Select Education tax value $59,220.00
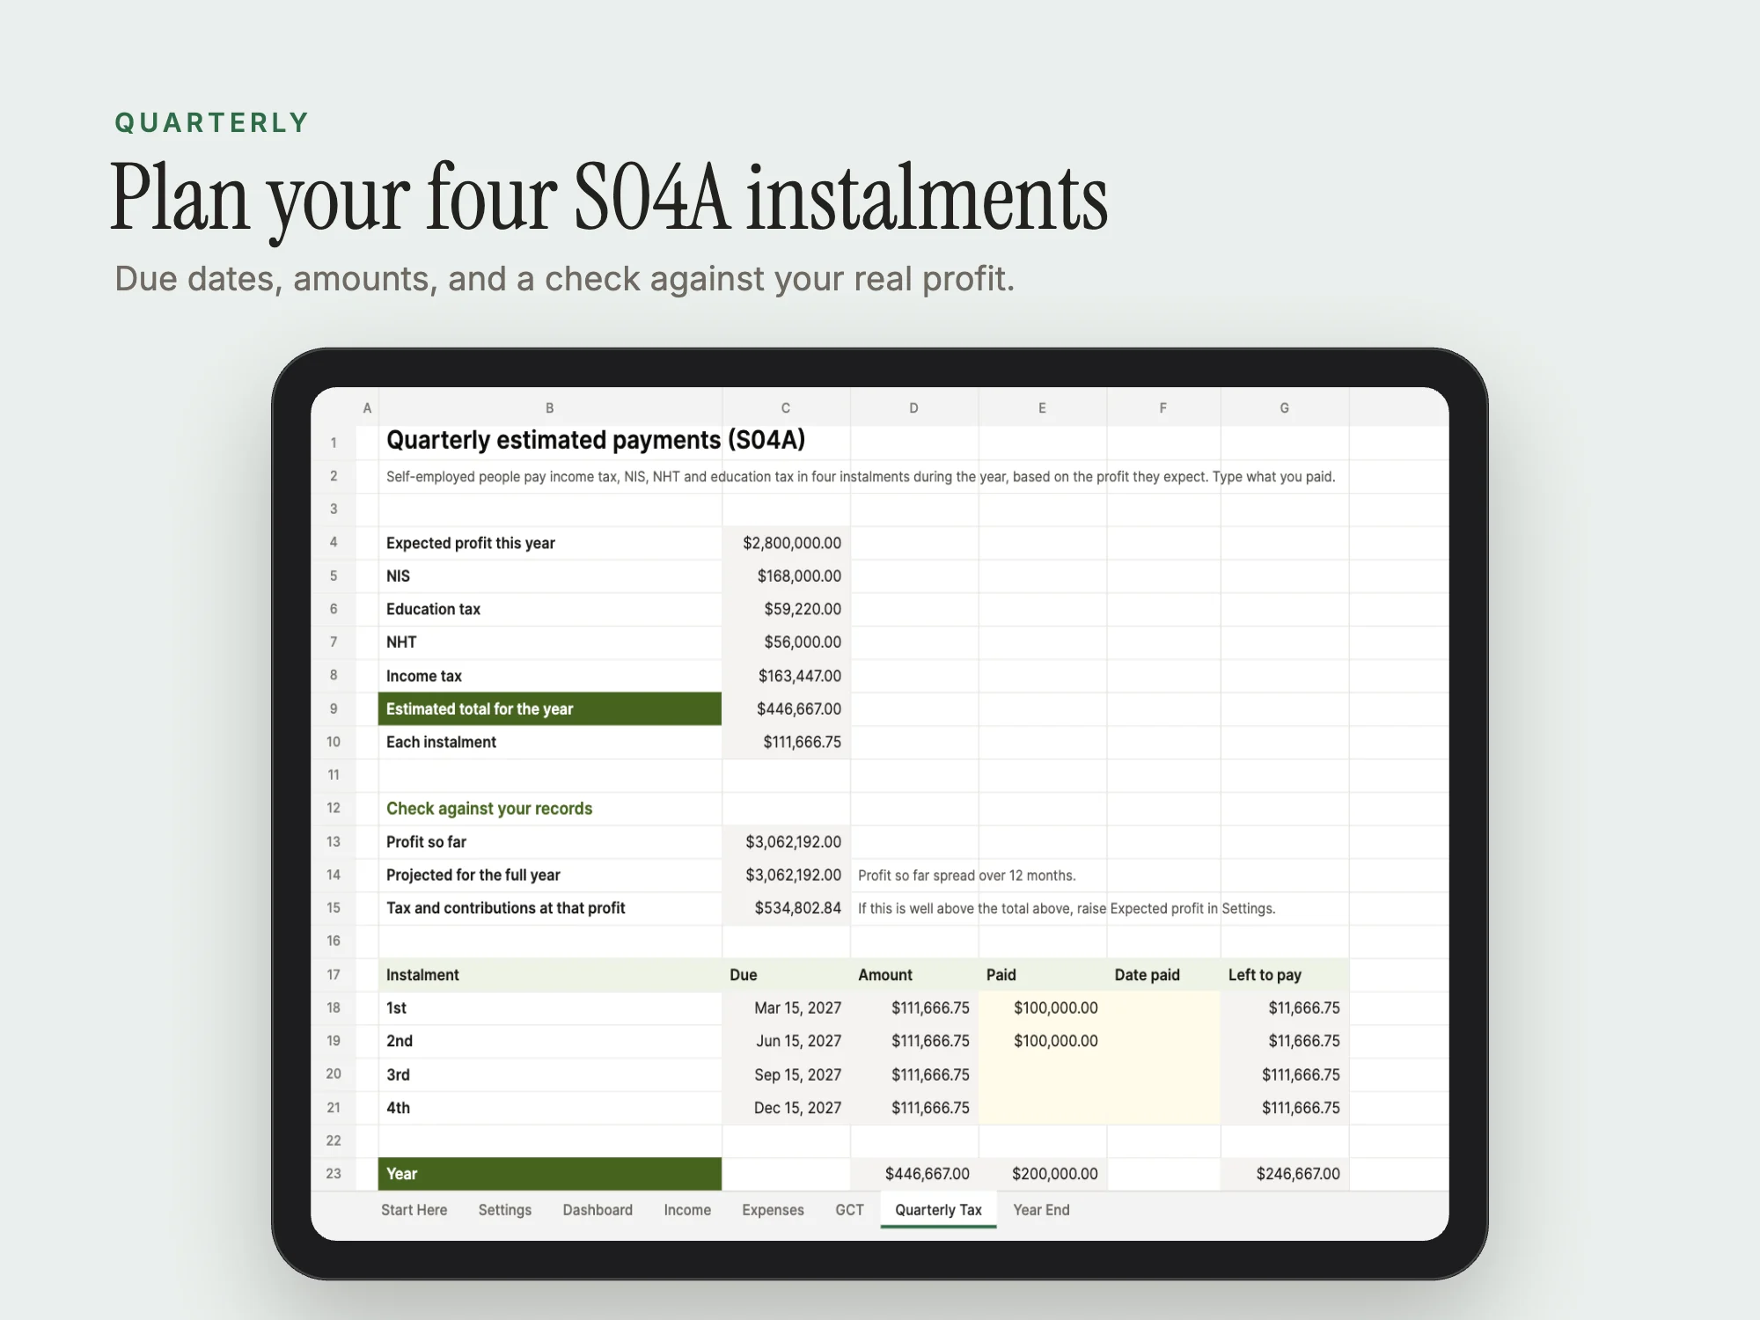 [x=786, y=609]
